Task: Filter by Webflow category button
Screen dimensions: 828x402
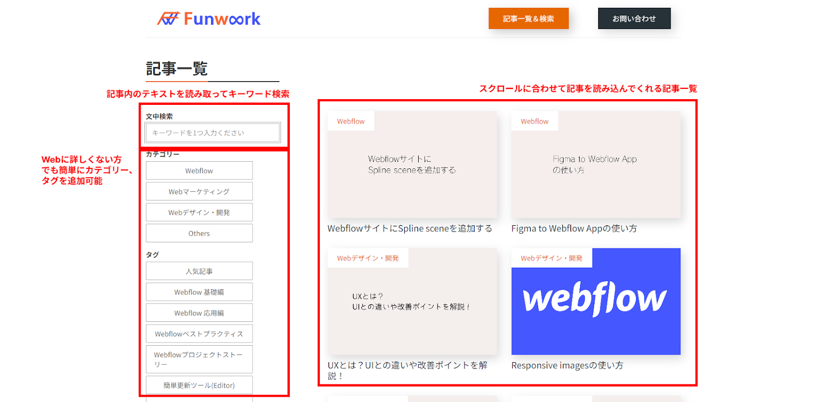Action: coord(199,171)
